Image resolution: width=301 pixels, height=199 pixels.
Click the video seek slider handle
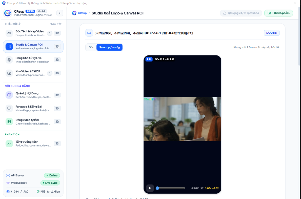click(158, 188)
